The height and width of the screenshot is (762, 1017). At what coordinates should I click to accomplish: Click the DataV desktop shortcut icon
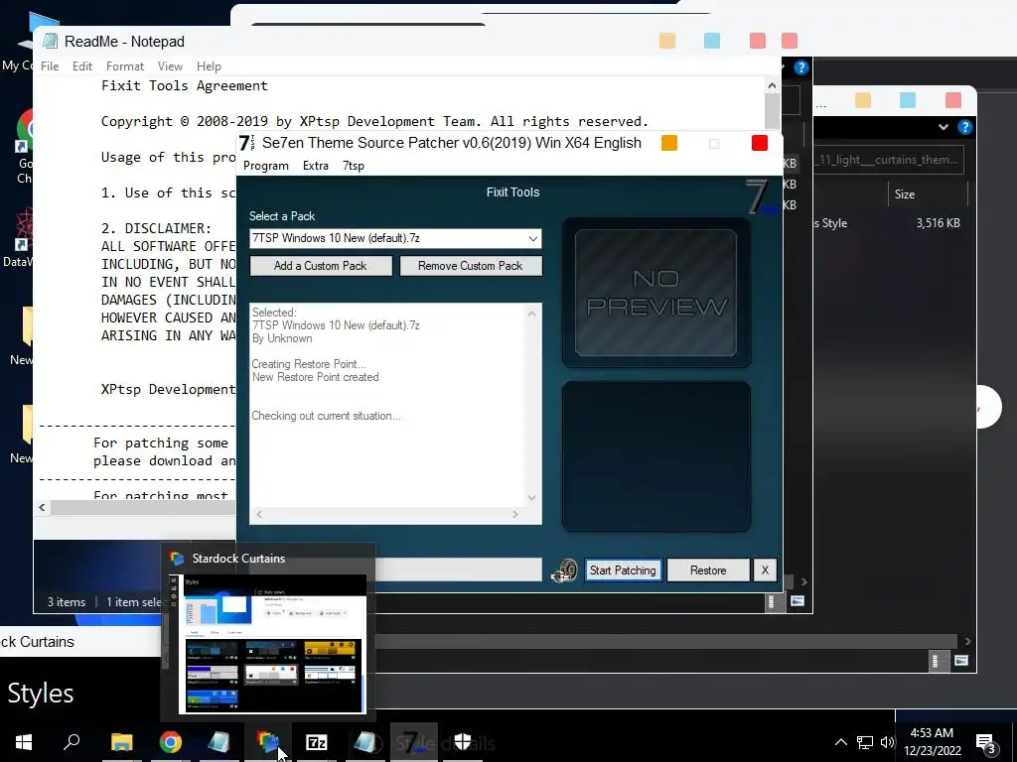pyautogui.click(x=24, y=230)
